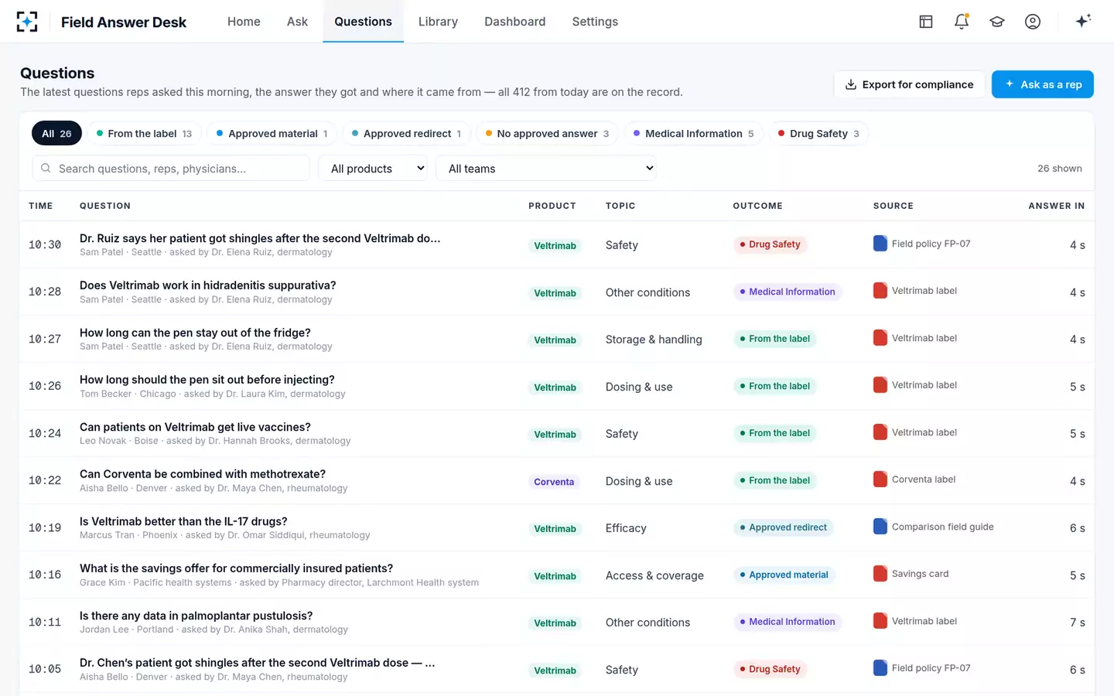Open the palmoplantar pustulosis question
Screen dimensions: 1114x696
196,616
